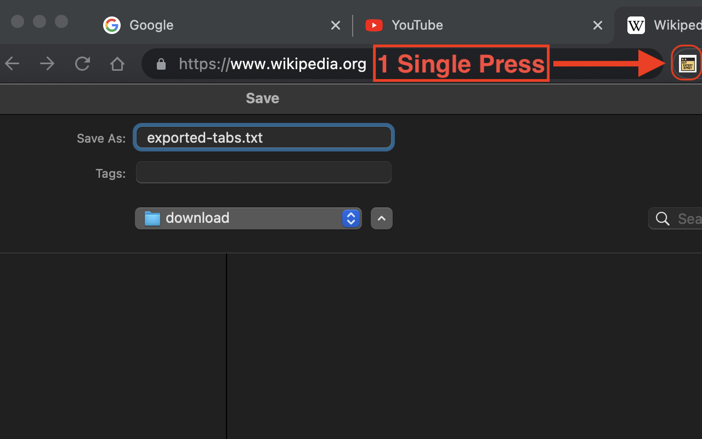Click the Wikipedia favicon

pyautogui.click(x=636, y=25)
